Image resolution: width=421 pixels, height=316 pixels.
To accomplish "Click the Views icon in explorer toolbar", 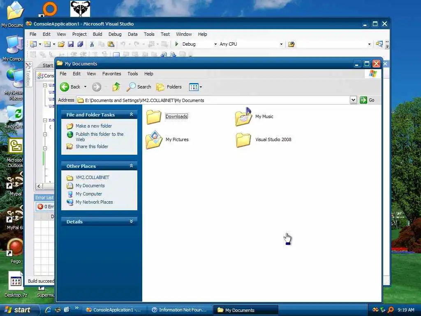I will [193, 87].
